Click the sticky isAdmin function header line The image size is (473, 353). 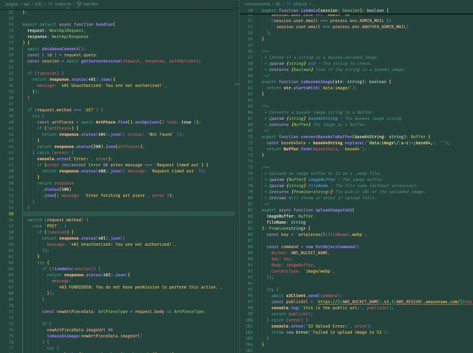click(325, 11)
